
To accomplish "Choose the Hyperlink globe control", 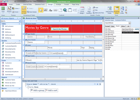I will click(x=65, y=10).
